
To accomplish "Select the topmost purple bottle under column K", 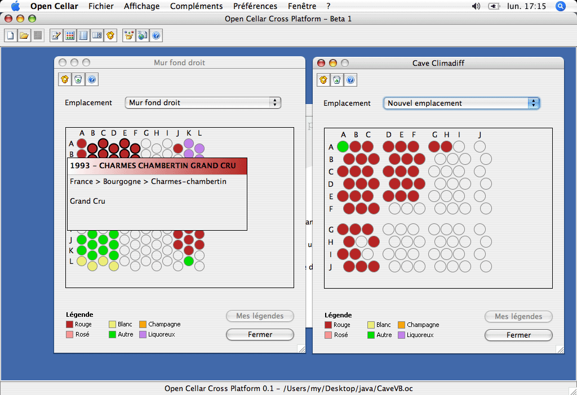I will (189, 143).
